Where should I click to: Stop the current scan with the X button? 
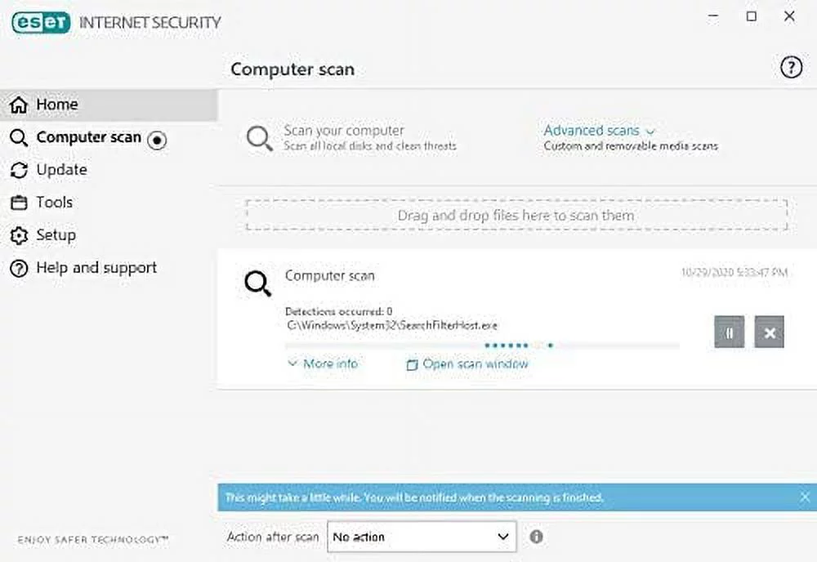coord(769,332)
